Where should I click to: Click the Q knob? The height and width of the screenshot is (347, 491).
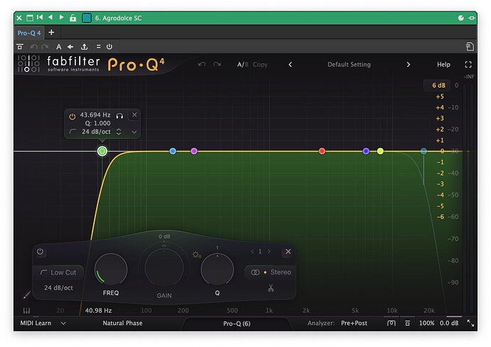(x=217, y=269)
